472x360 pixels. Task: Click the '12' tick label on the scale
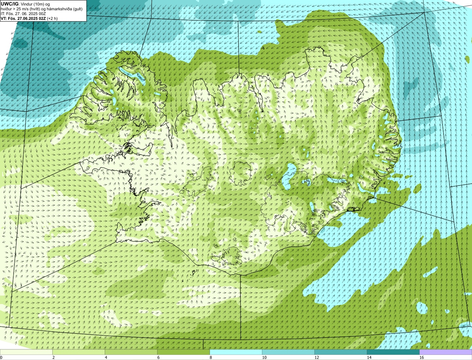316,357
